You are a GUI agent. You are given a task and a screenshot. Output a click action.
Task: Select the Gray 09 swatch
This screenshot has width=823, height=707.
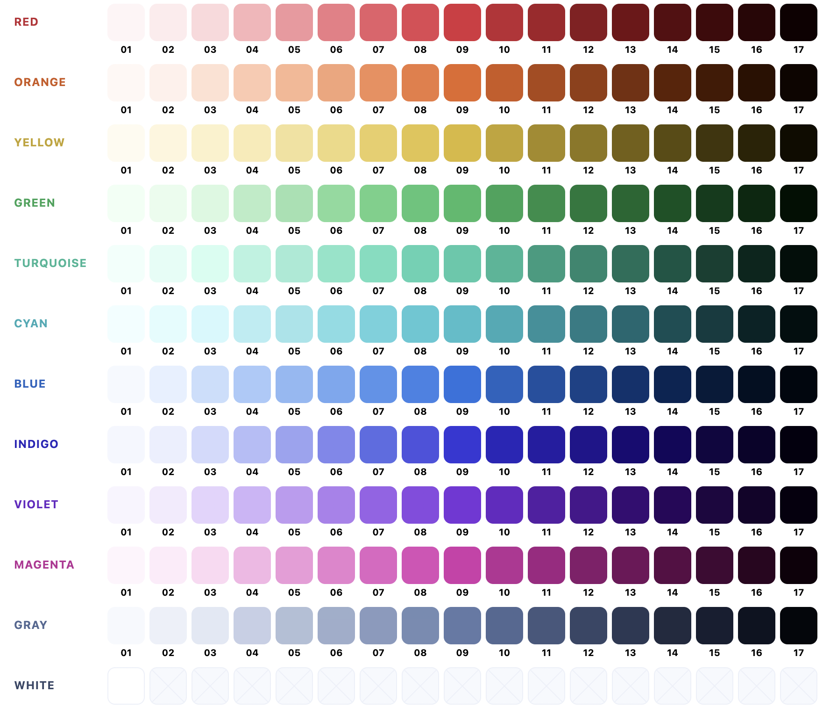(462, 626)
